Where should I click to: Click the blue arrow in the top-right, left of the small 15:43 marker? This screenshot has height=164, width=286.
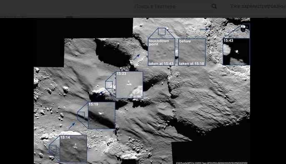204,29
